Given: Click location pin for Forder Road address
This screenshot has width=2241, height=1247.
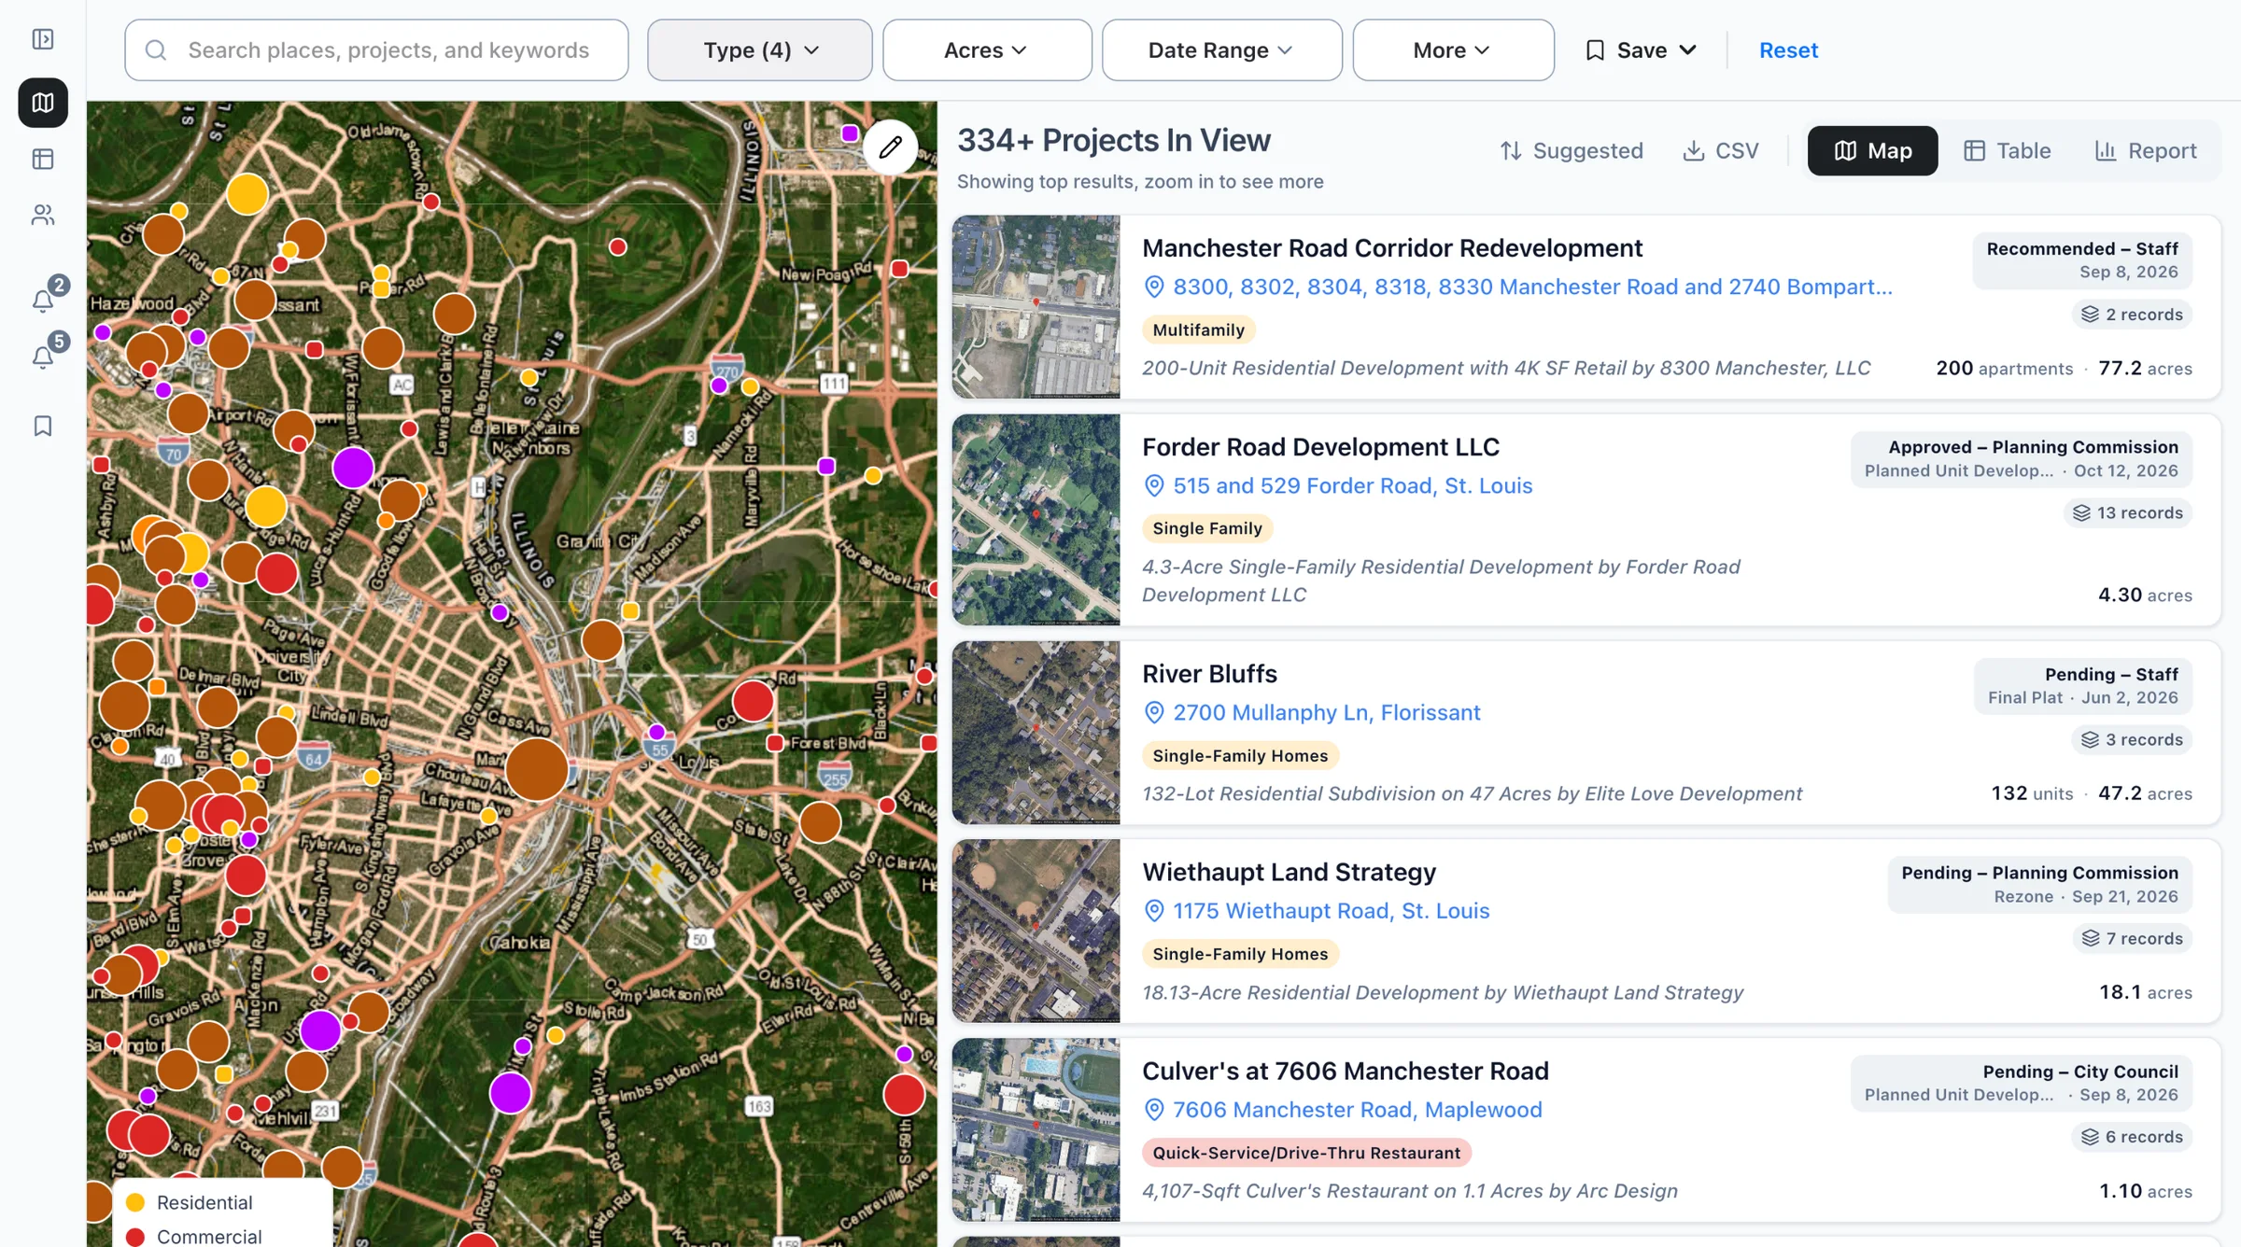Looking at the screenshot, I should tap(1154, 485).
